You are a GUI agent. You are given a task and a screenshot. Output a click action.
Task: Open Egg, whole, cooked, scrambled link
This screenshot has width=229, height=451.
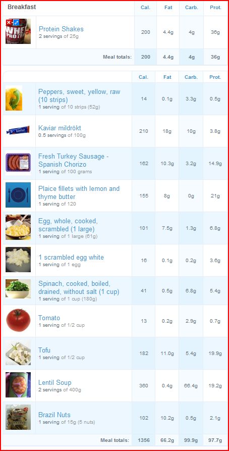click(x=68, y=225)
